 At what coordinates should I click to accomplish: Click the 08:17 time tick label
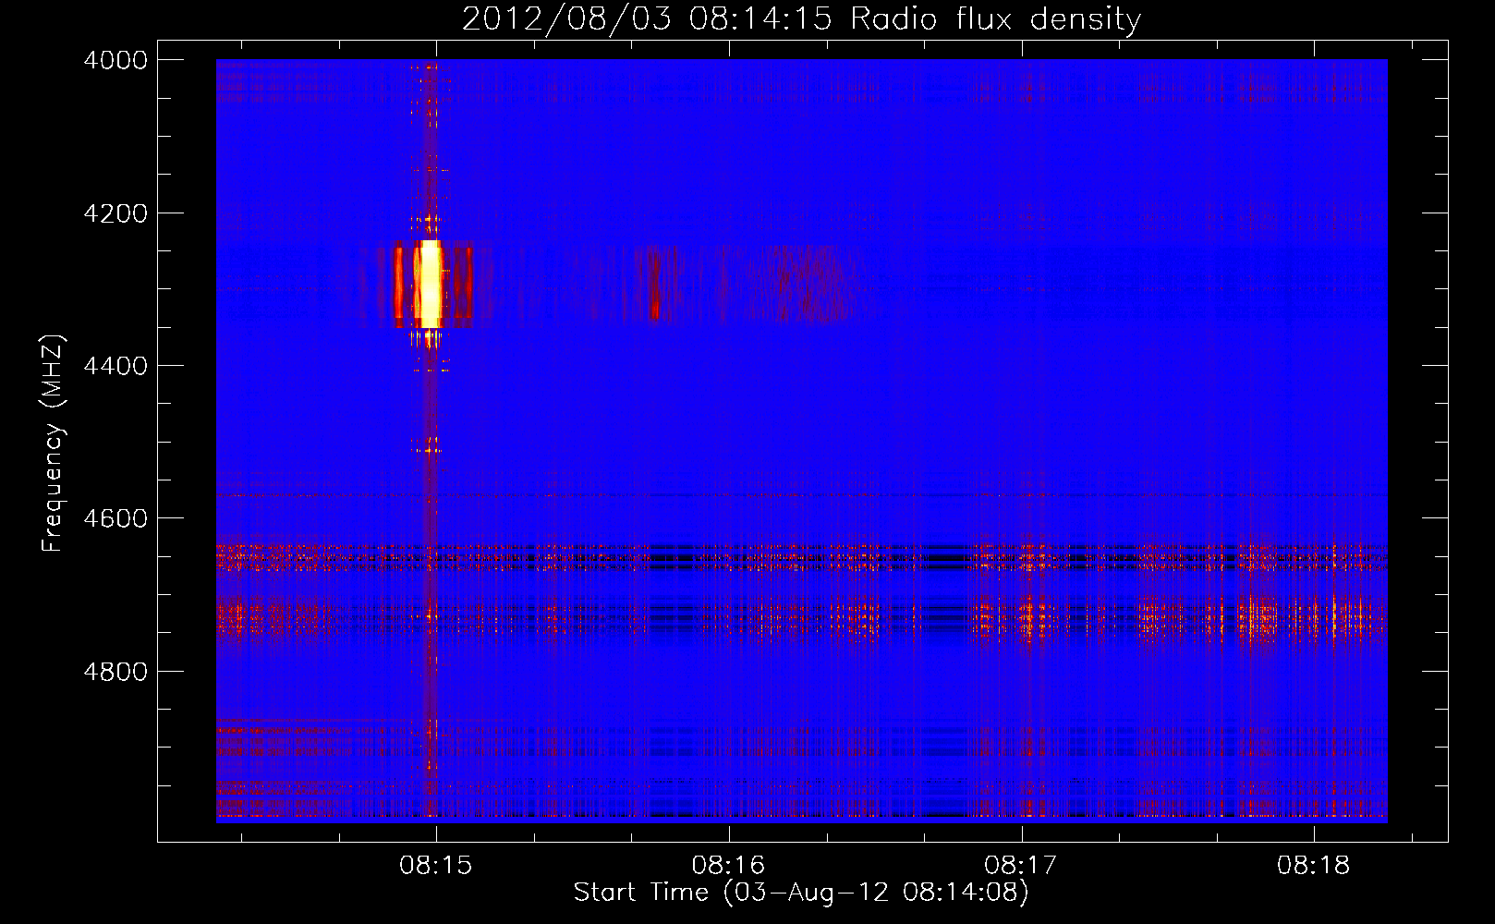coord(1022,866)
